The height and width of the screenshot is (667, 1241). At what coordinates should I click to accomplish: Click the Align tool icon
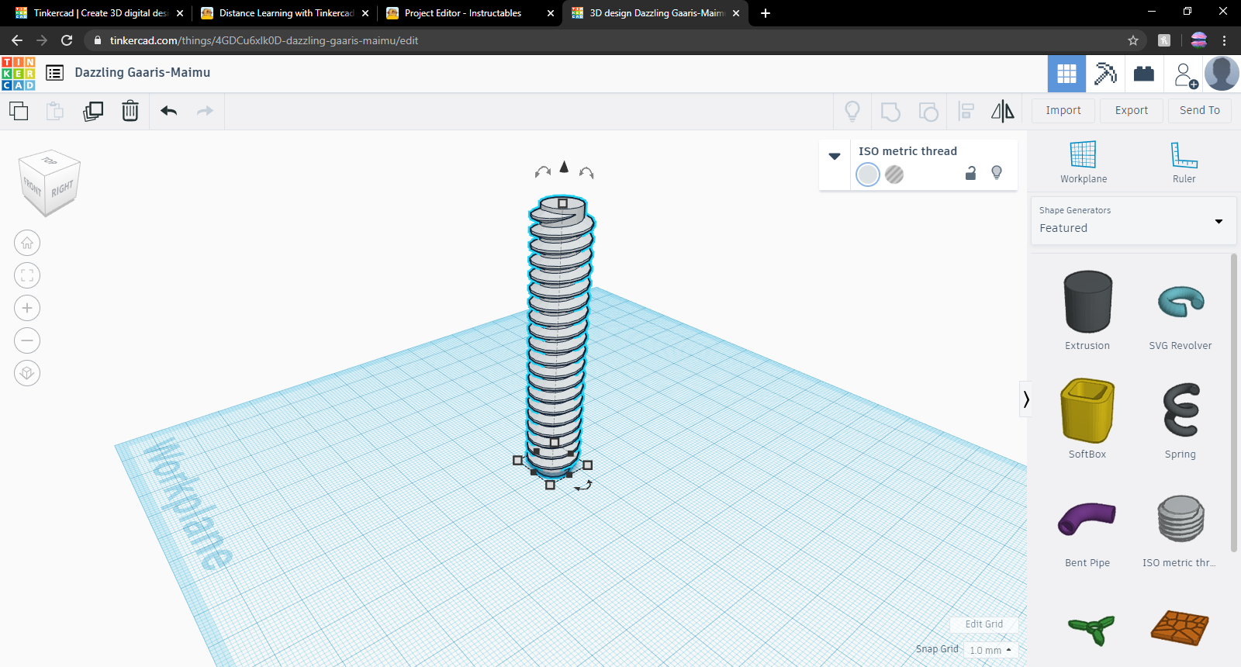(x=966, y=111)
